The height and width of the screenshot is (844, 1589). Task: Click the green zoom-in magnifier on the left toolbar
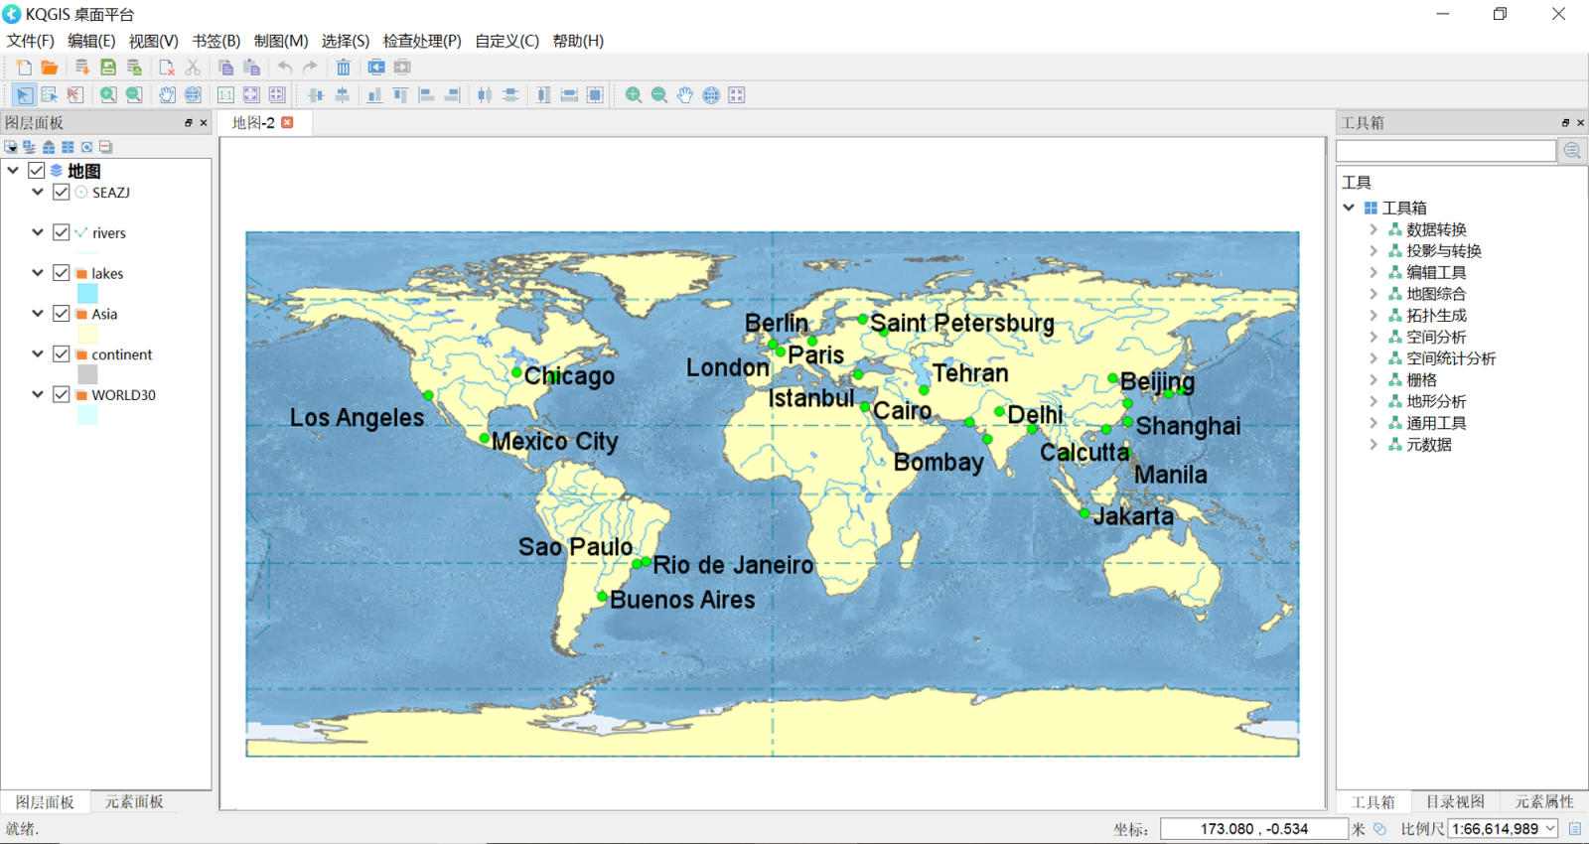(x=108, y=95)
